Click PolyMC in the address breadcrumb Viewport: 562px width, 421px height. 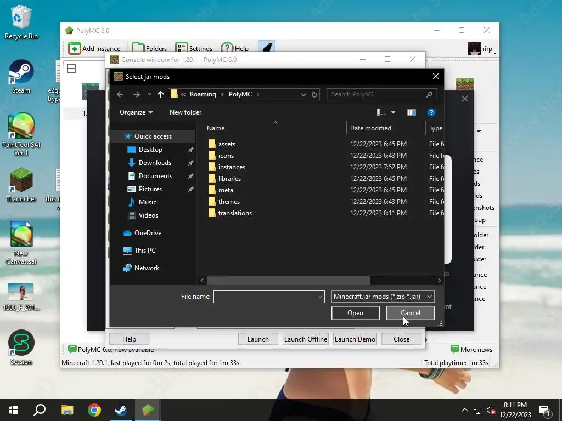pos(240,94)
